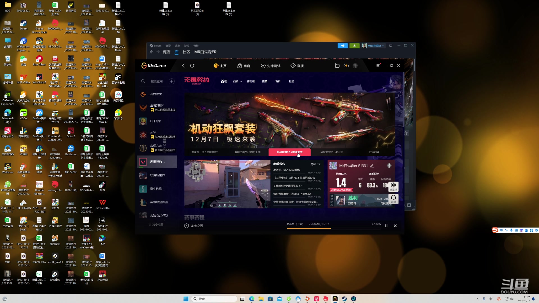Play the Valorant gameplay video thumbnail

(227, 184)
